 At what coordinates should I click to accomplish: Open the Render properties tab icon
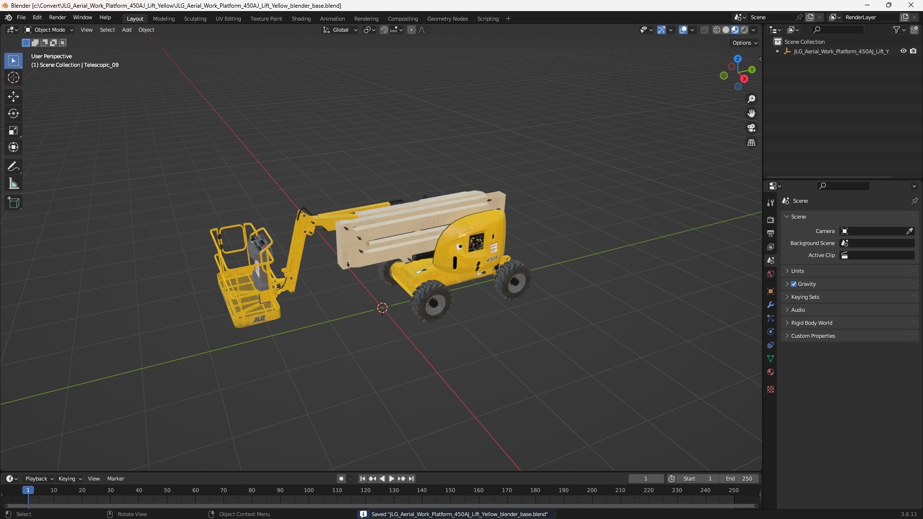click(771, 220)
